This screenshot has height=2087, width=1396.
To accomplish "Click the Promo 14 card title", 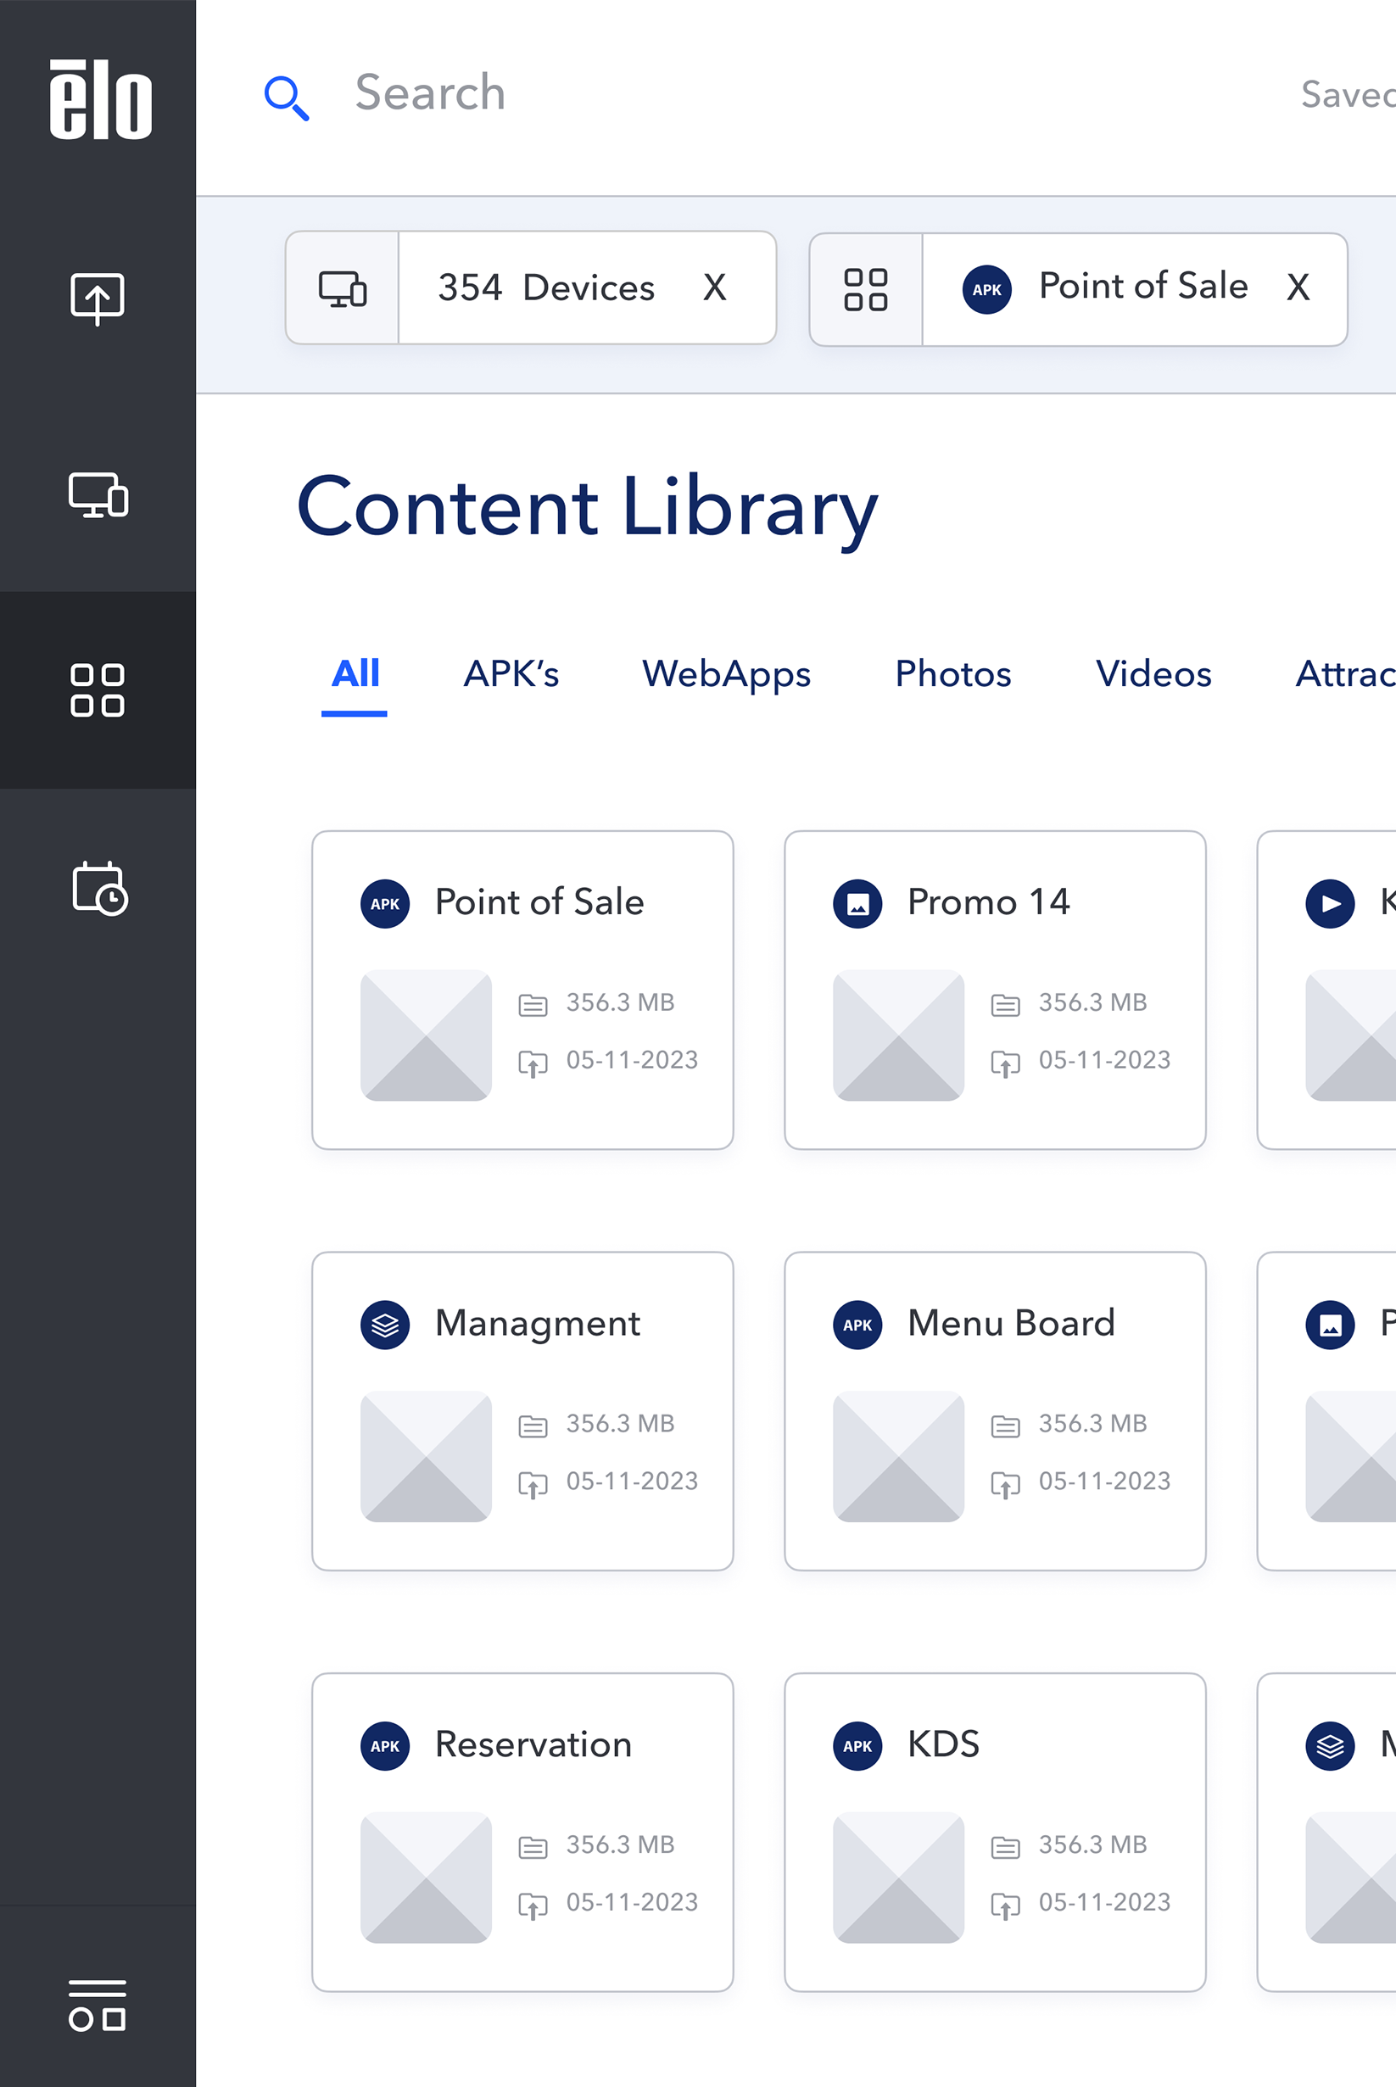I will pyautogui.click(x=988, y=902).
